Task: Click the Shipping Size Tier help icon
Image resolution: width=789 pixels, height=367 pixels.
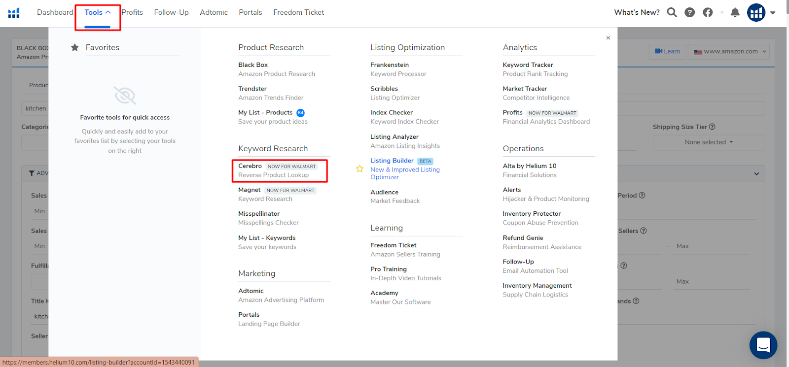Action: coord(712,127)
